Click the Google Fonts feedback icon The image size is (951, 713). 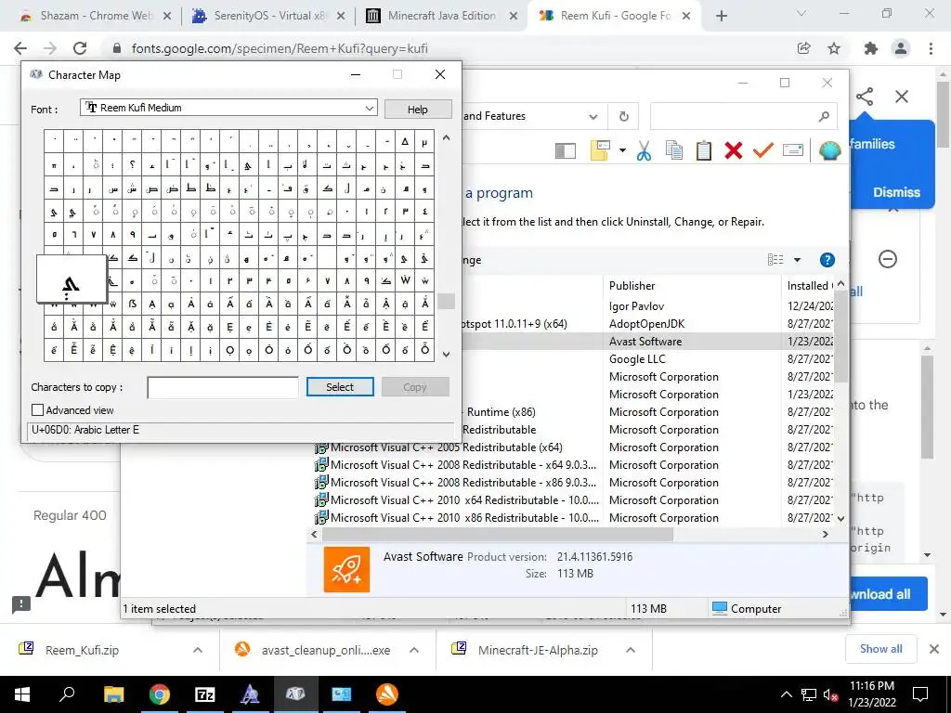[21, 603]
